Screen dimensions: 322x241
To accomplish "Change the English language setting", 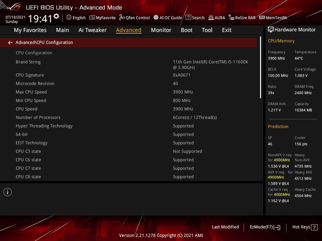I will pos(76,18).
